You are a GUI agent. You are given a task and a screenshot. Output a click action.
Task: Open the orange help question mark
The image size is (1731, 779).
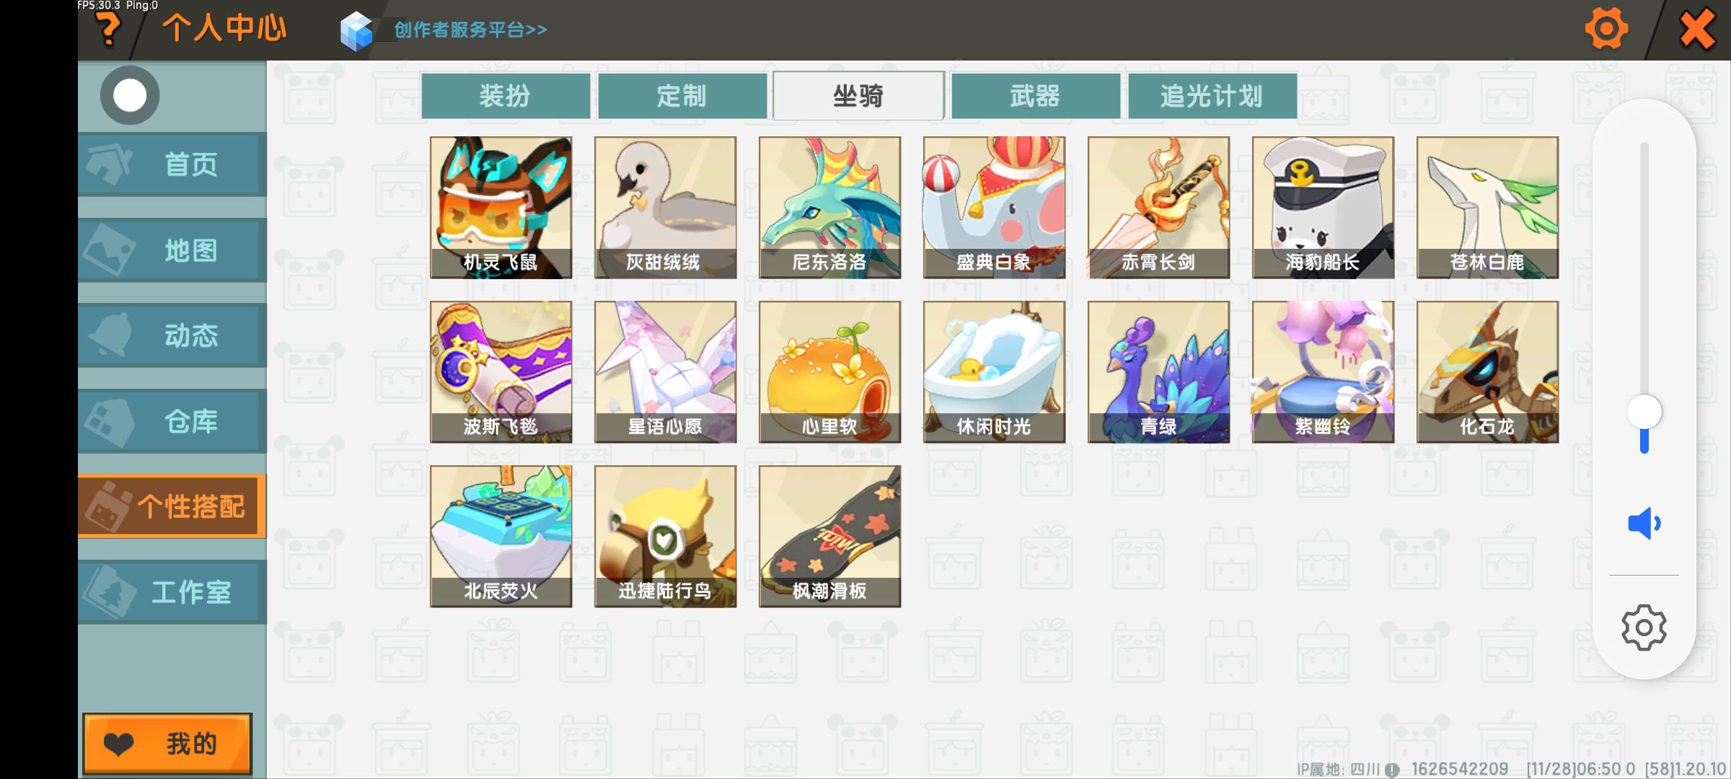click(x=108, y=30)
